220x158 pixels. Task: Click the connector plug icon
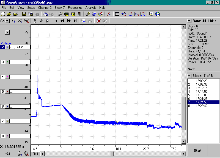point(60,14)
